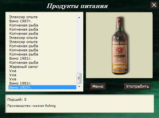Select the Жареный сапог list entry
This screenshot has width=159, height=118.
[42, 67]
